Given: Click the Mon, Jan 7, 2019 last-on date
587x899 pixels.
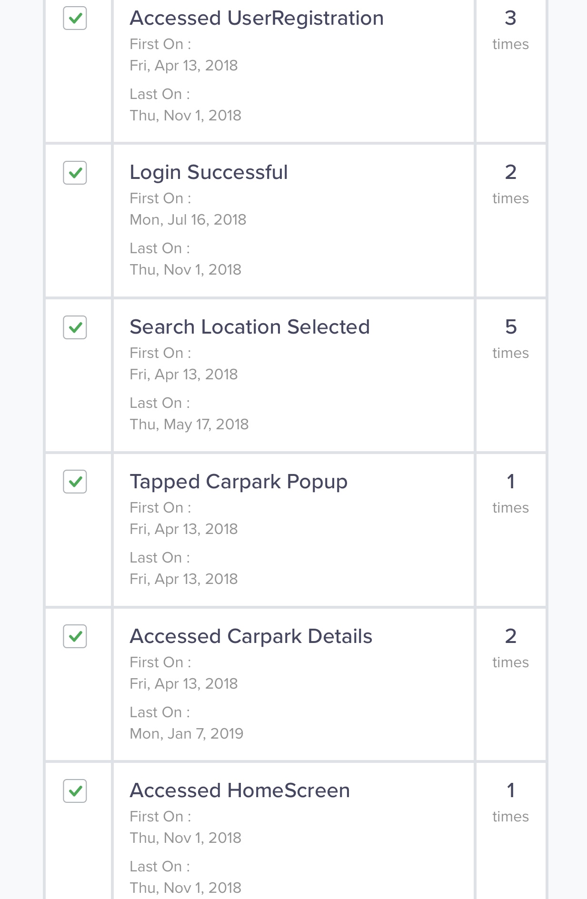Looking at the screenshot, I should coord(186,734).
